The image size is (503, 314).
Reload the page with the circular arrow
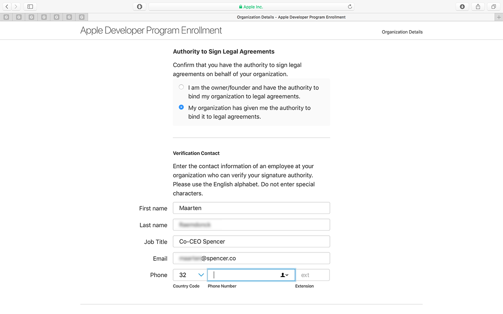pos(350,7)
